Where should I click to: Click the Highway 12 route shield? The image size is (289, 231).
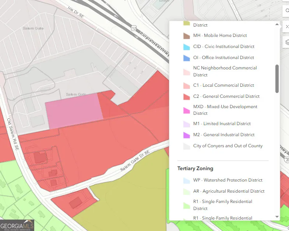pyautogui.click(x=133, y=28)
